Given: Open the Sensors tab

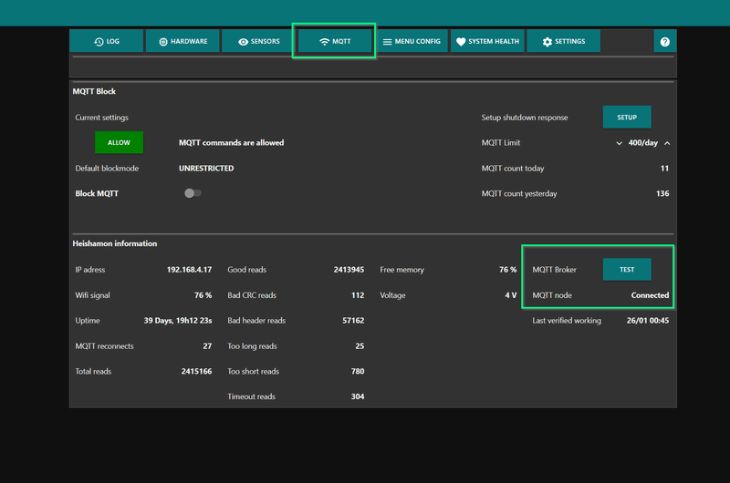Looking at the screenshot, I should point(258,41).
